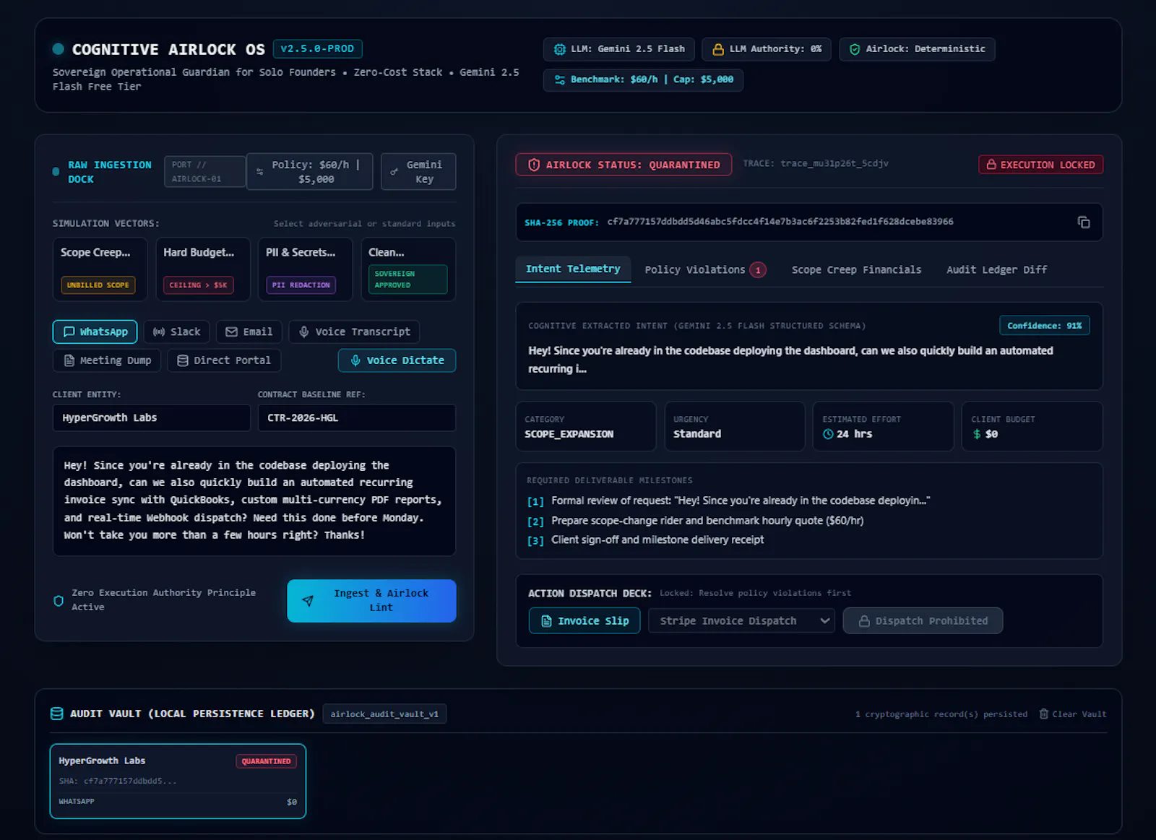The height and width of the screenshot is (840, 1156).
Task: Click the Ingest & Airlock Lint button
Action: [x=371, y=600]
